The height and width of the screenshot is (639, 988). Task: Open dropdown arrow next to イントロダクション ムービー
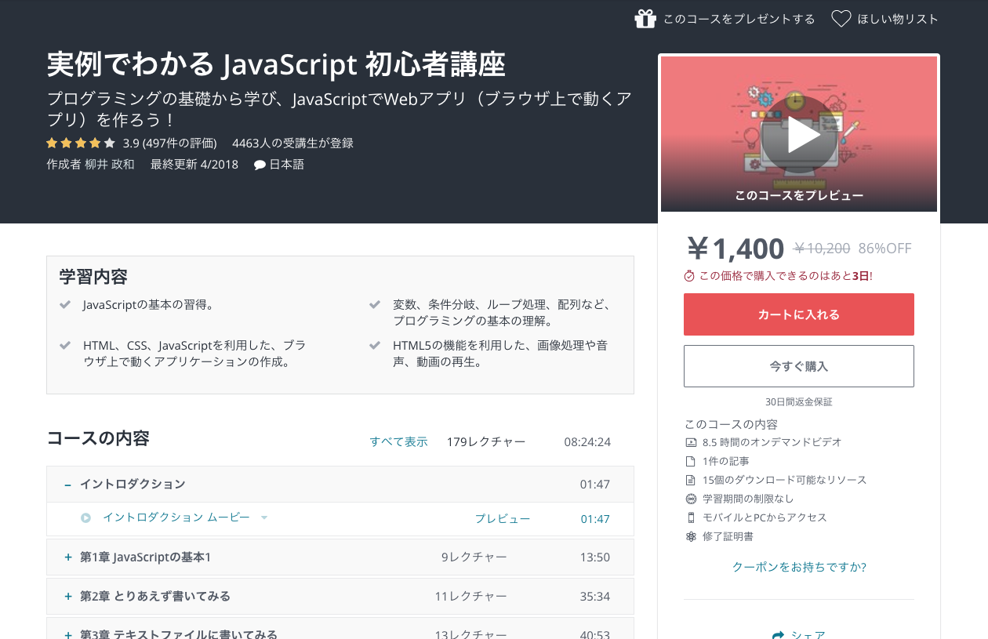[x=264, y=517]
